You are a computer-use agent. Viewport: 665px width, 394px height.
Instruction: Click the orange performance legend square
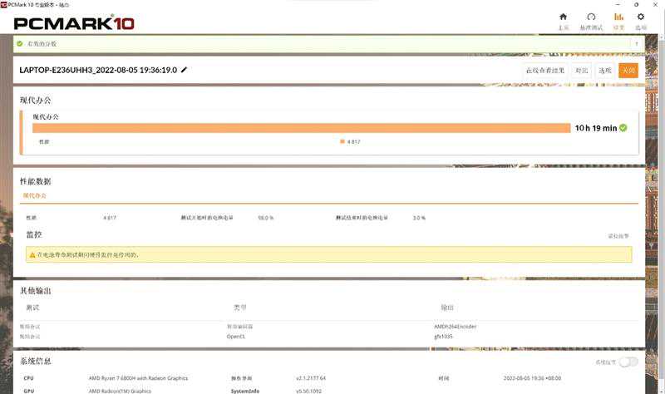(342, 142)
